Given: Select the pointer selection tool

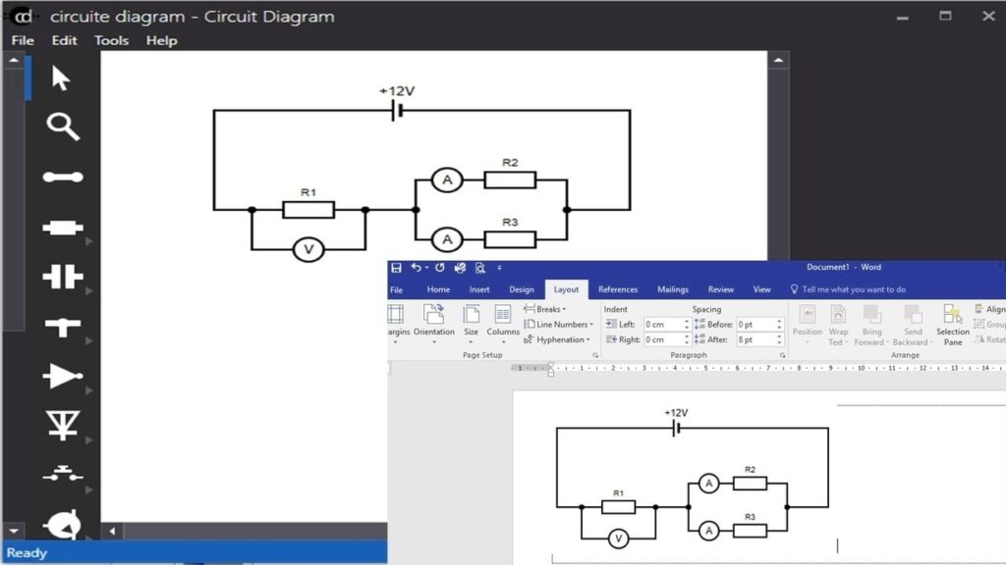Looking at the screenshot, I should (61, 77).
